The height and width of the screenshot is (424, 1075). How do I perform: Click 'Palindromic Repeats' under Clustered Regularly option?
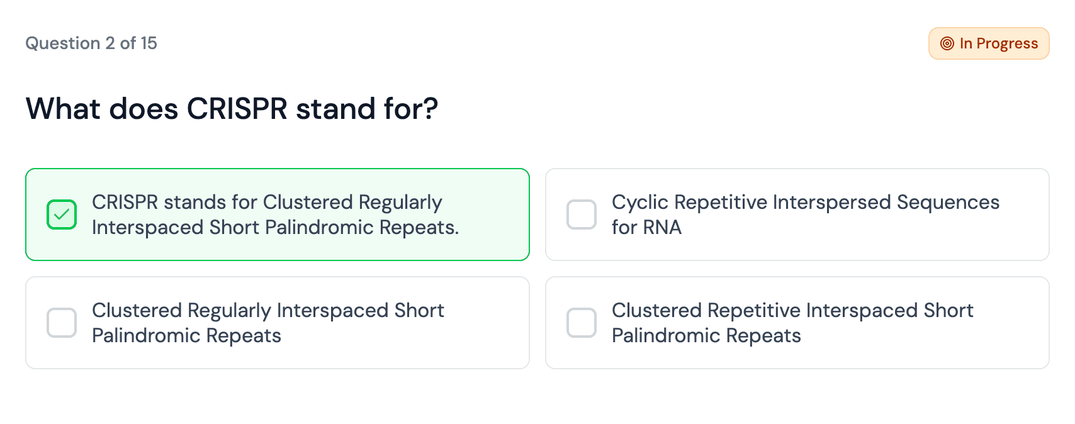(186, 336)
